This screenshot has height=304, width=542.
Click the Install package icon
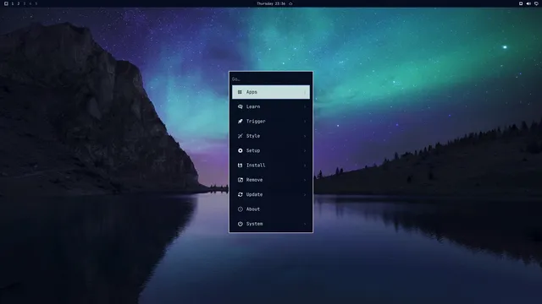240,166
